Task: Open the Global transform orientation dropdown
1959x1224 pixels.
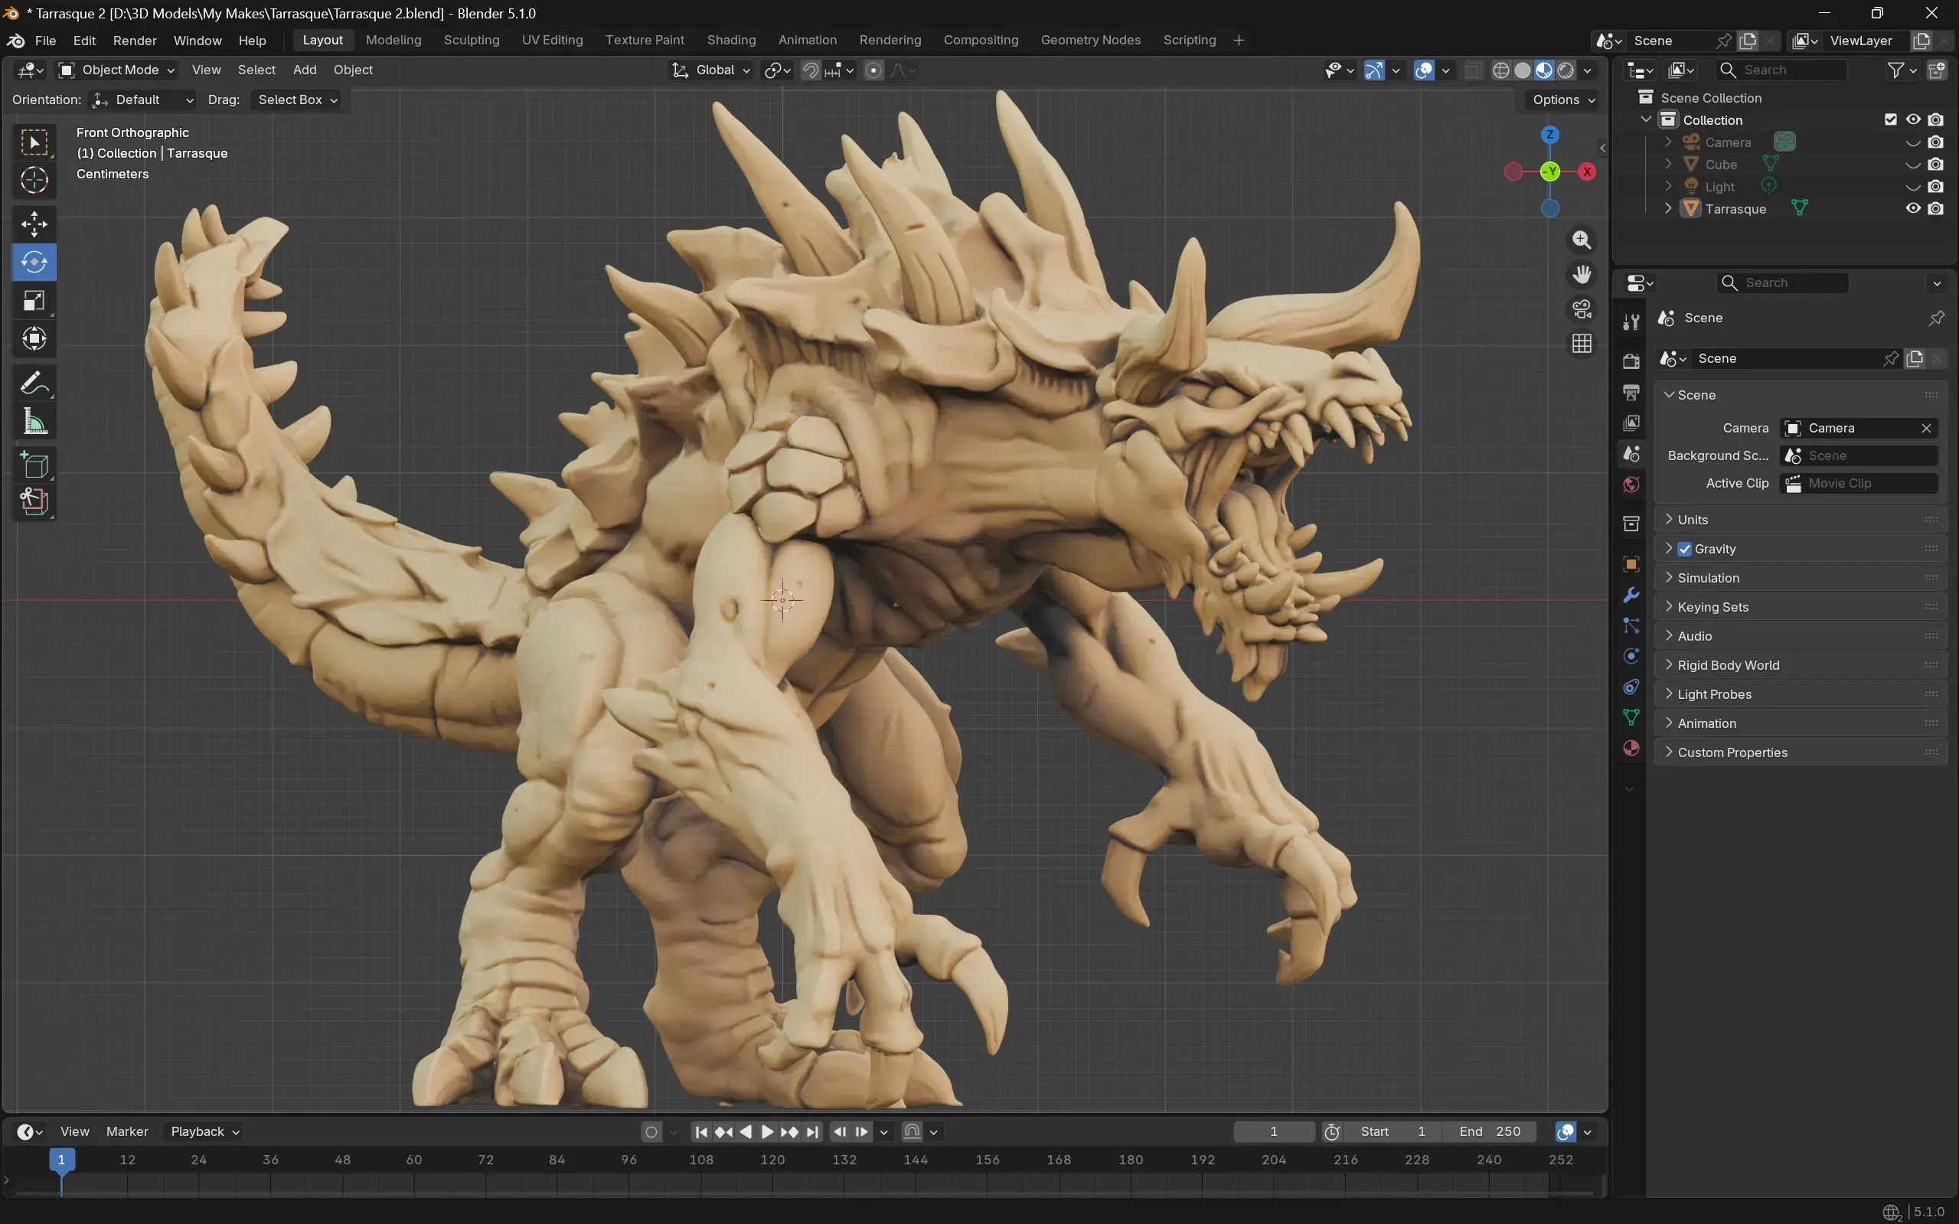Action: [710, 70]
